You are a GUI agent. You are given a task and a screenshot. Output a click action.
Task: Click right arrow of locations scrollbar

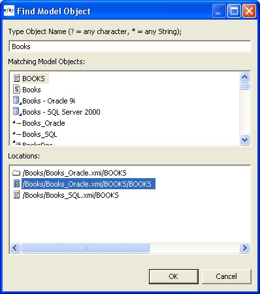pos(245,248)
